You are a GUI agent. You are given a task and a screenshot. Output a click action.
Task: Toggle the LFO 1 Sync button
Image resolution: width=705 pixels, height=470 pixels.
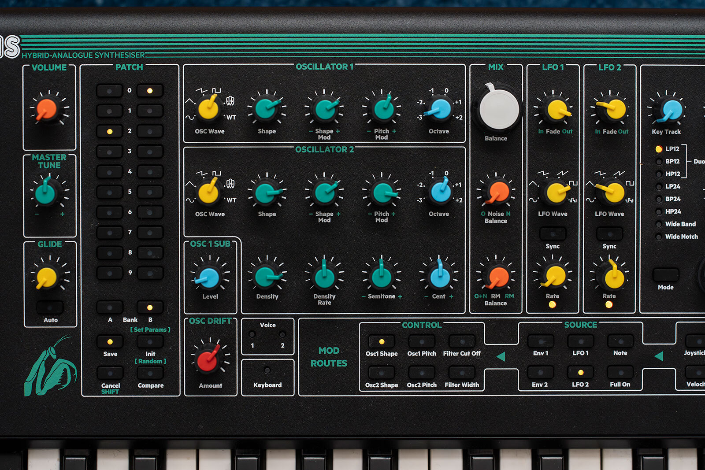point(553,233)
